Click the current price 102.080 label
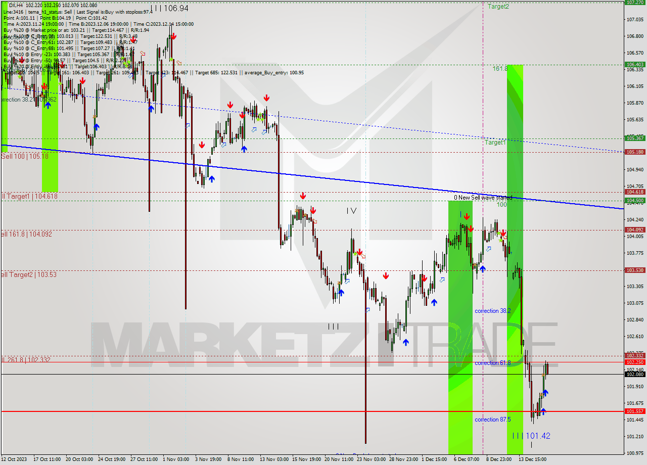 (635, 374)
